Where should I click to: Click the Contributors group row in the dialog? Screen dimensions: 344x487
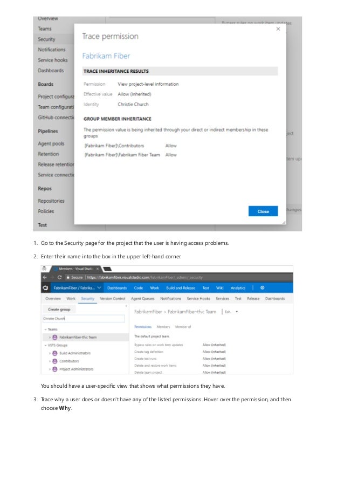click(130, 146)
